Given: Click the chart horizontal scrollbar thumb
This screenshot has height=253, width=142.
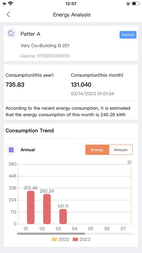Looking at the screenshot, I should pyautogui.click(x=51, y=233).
